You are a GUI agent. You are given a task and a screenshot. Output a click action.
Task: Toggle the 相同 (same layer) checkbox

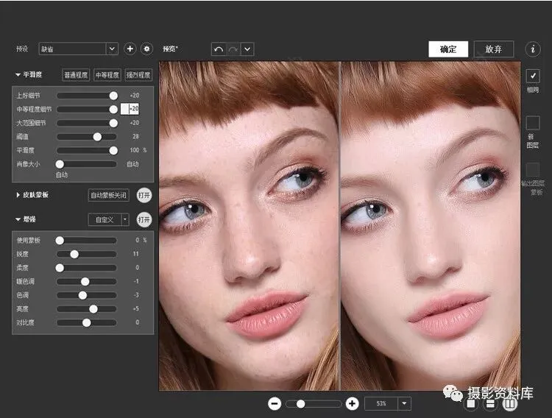[532, 75]
